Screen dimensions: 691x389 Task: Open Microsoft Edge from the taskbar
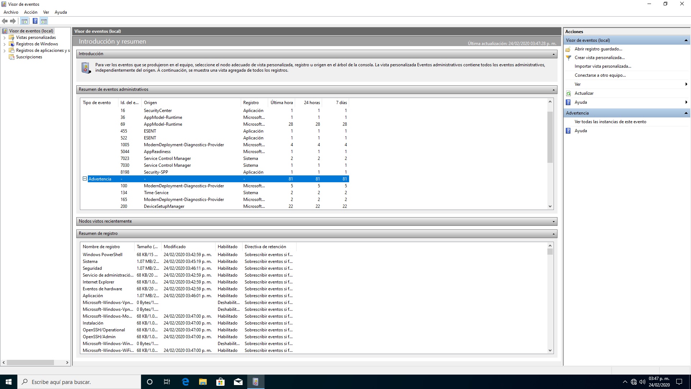tap(185, 382)
